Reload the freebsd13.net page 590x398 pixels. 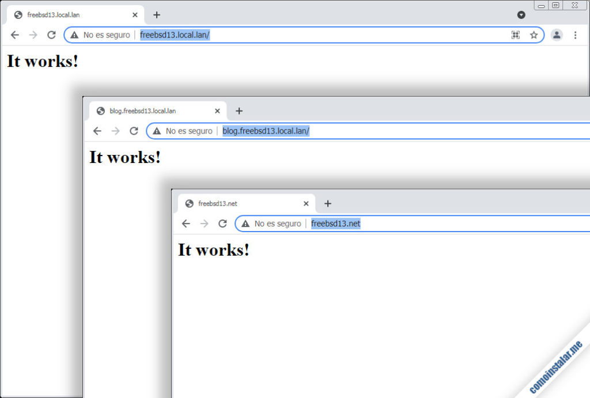(x=222, y=224)
